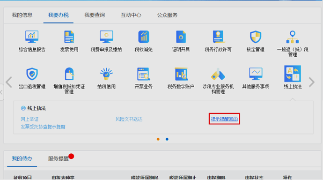The image size is (323, 180).
Task: Open 公众服务 tab
Action: 167,15
